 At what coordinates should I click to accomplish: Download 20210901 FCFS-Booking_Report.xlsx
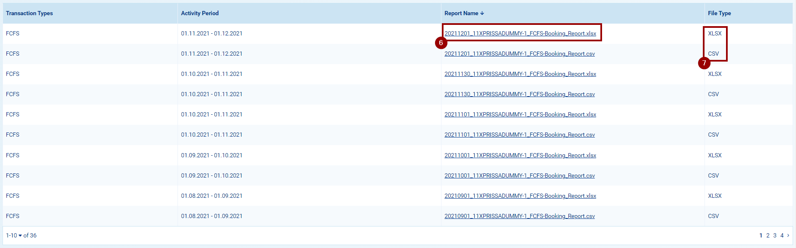click(520, 196)
